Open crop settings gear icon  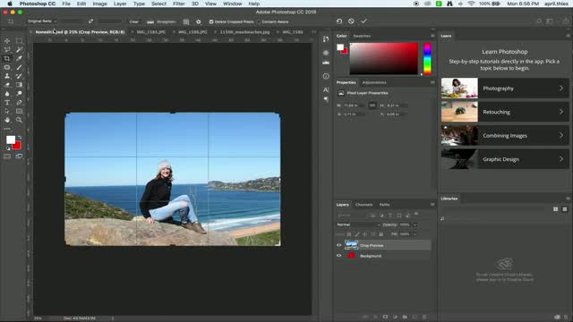point(199,21)
